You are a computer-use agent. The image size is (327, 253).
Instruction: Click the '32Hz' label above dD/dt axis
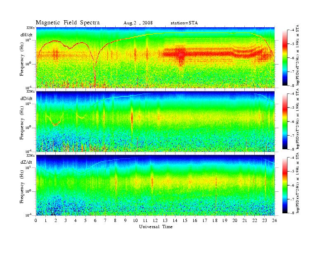pos(31,91)
